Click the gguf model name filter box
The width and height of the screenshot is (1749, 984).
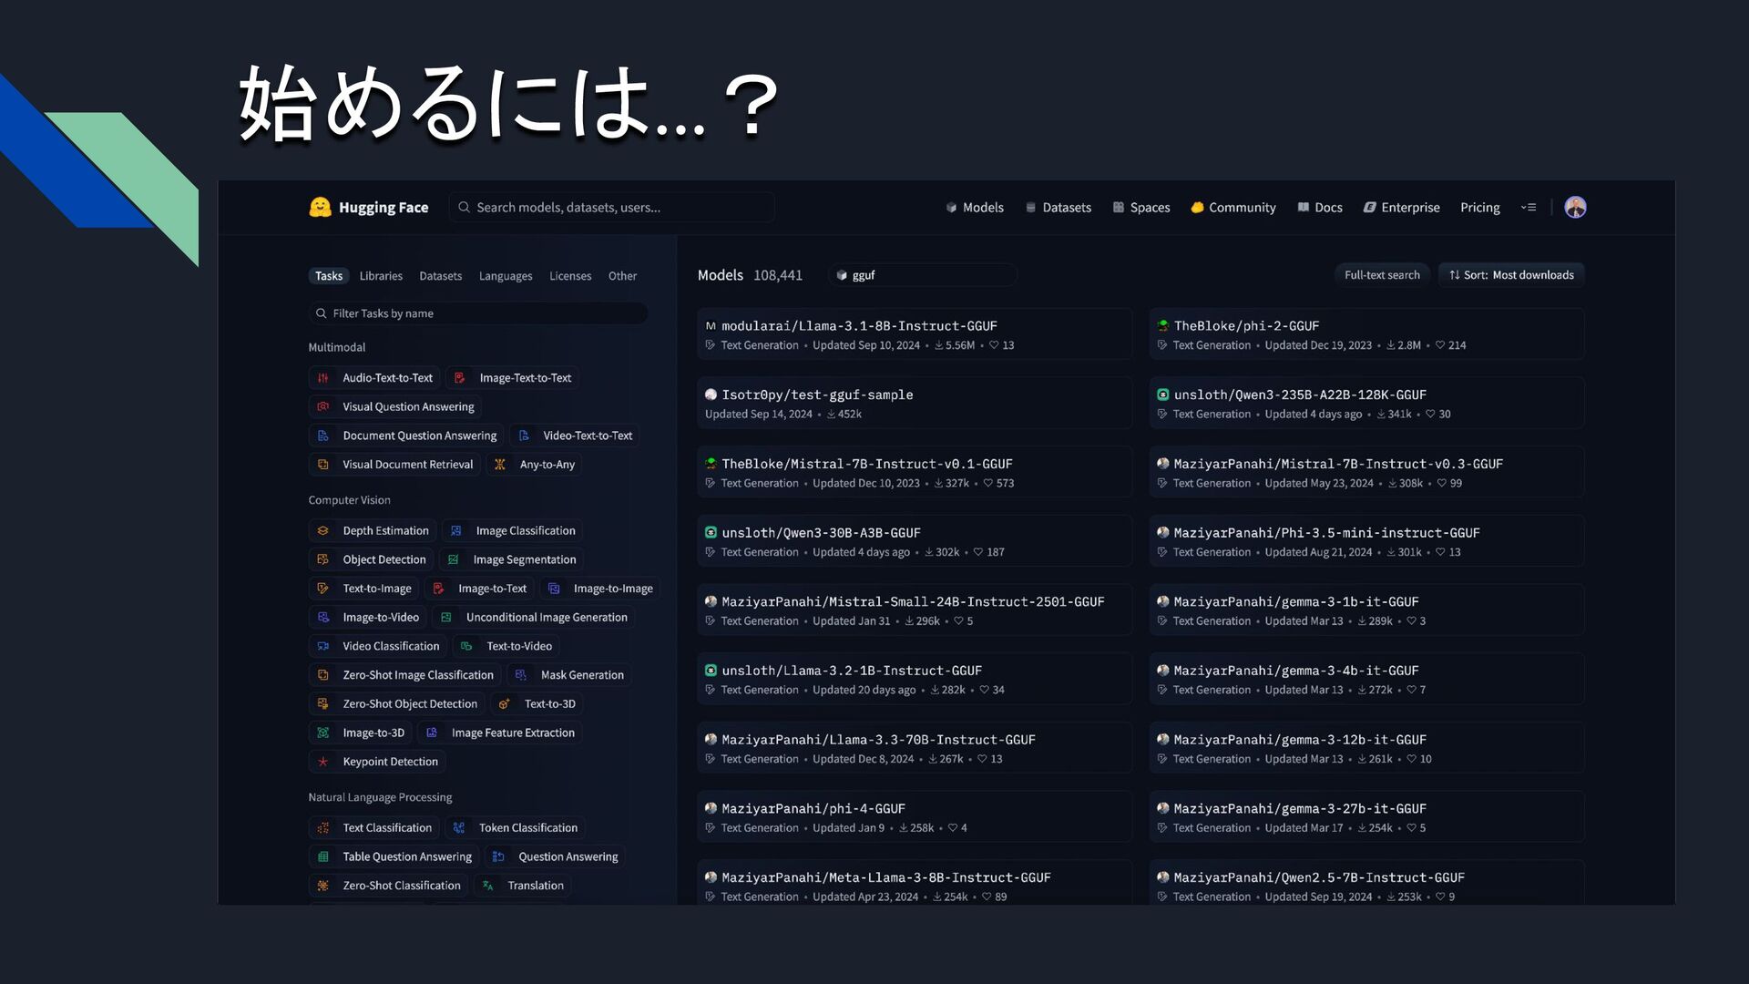tap(922, 275)
